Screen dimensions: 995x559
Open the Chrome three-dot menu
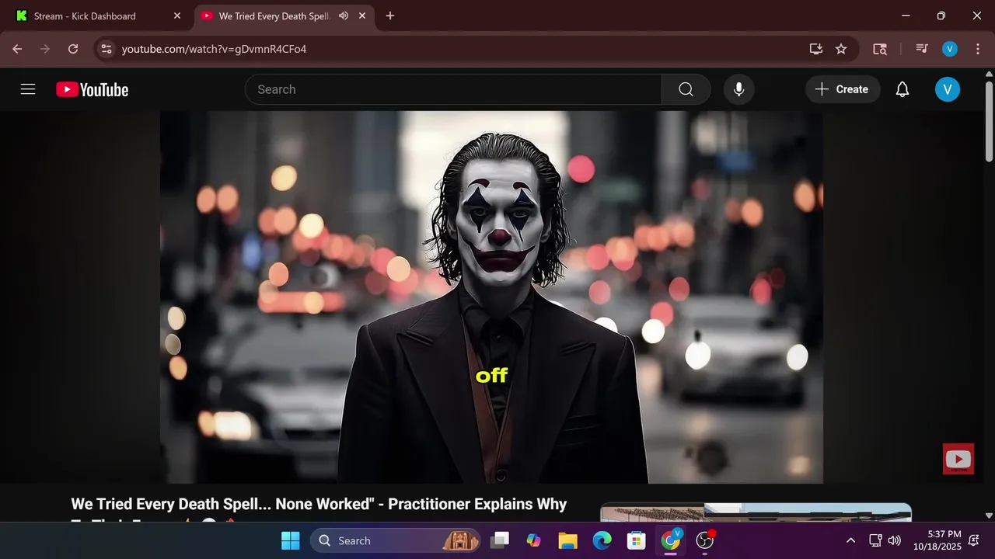pyautogui.click(x=976, y=49)
